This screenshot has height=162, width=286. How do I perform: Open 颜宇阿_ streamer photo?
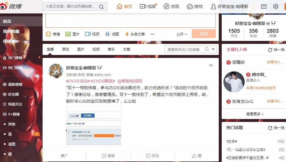pos(234,82)
